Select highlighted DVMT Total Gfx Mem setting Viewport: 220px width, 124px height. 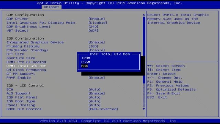pos(26,66)
